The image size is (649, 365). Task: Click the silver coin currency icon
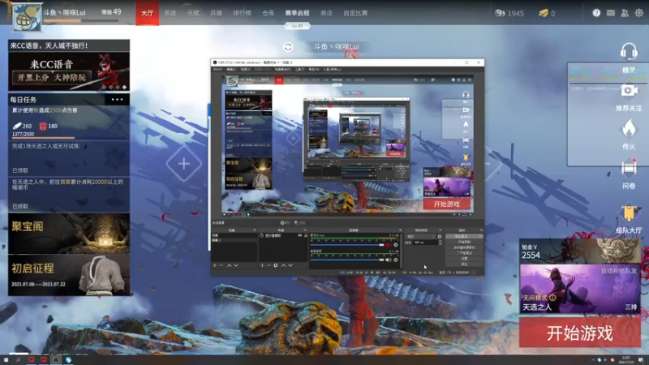point(500,13)
